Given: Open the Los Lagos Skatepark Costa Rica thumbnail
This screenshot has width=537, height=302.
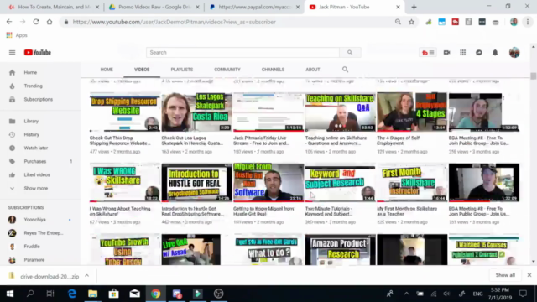Looking at the screenshot, I should point(196,112).
